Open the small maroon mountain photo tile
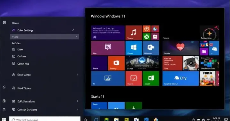 click(x=155, y=37)
